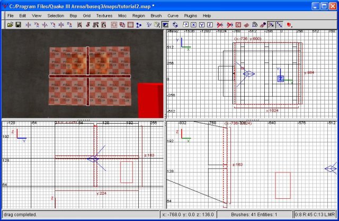The width and height of the screenshot is (339, 221).
Task: Click the Save map disk icon
Action: (18, 25)
